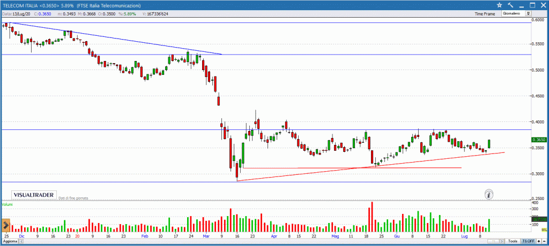Click the 100 volume axis label

coord(536,224)
